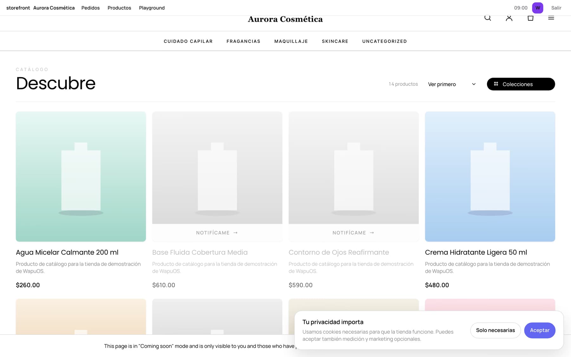Click Salir to log out
Screen dimensions: 571x357
pyautogui.click(x=556, y=8)
